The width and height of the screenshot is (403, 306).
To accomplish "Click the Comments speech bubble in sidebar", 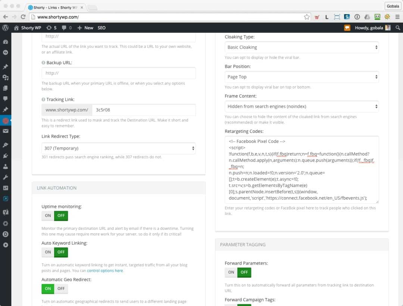I will click(x=5, y=99).
